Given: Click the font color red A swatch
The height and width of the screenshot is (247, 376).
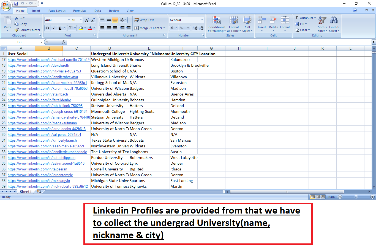Looking at the screenshot, I should coord(90,28).
